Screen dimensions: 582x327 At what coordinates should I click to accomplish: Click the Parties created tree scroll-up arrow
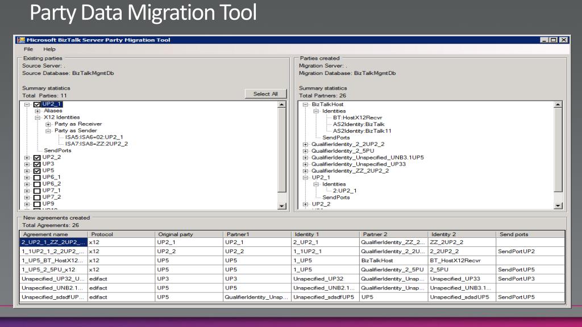coord(558,104)
